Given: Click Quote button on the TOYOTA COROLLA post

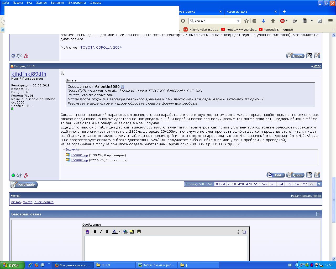Looking at the screenshot, I should click(x=295, y=56).
